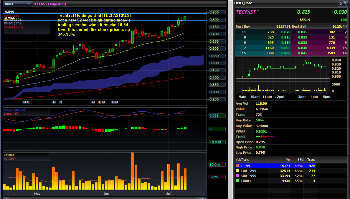Click the Best Buy column header
The width and height of the screenshot is (350, 199).
point(243,26)
